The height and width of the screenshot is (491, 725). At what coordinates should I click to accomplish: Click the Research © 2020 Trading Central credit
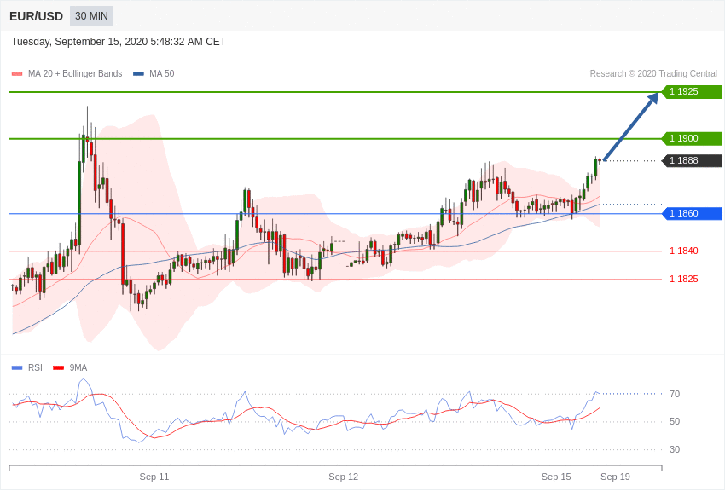(653, 73)
